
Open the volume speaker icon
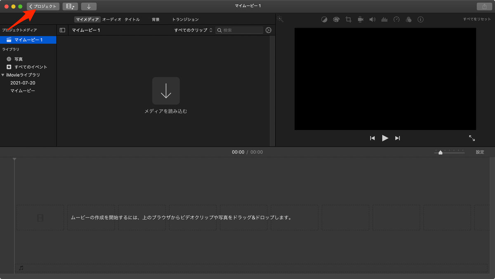pos(372,19)
